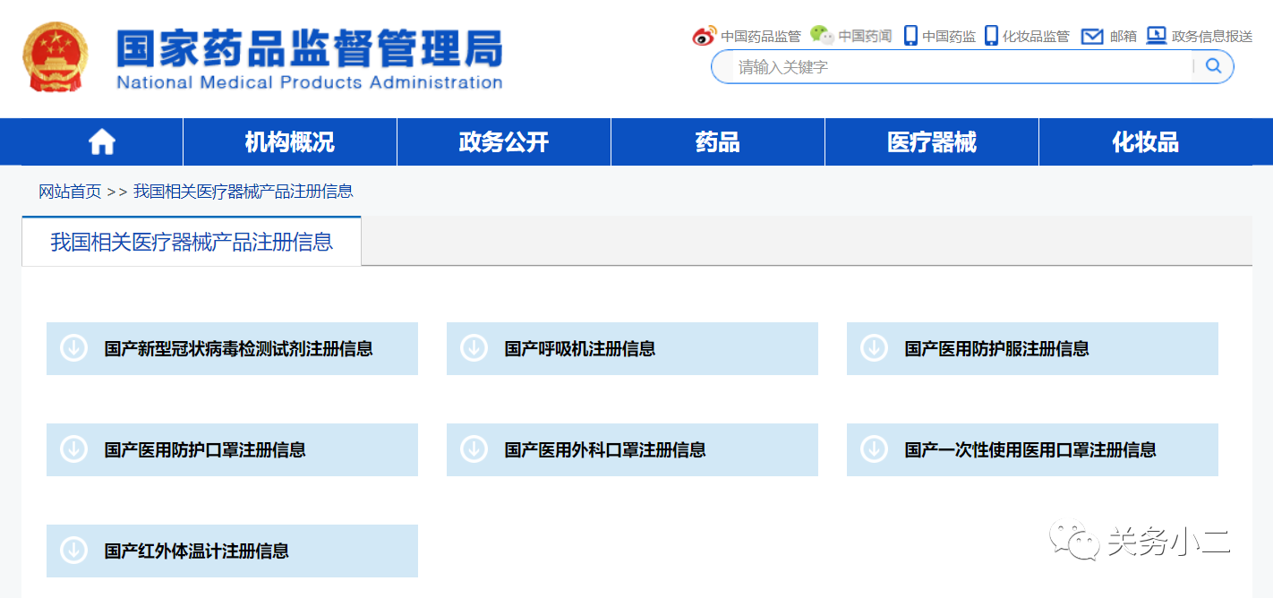Download 国产一次性使用医用口罩注册信息
Screen dimensions: 1273x598
click(x=1030, y=449)
